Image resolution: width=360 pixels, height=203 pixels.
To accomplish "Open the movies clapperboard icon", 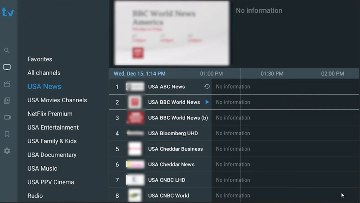I will pyautogui.click(x=7, y=84).
